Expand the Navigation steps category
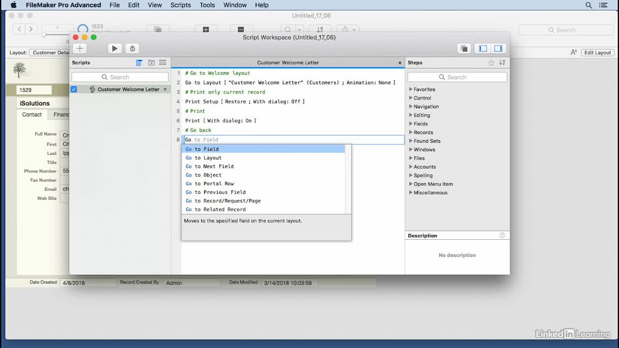Viewport: 619px width, 348px height. [x=411, y=107]
